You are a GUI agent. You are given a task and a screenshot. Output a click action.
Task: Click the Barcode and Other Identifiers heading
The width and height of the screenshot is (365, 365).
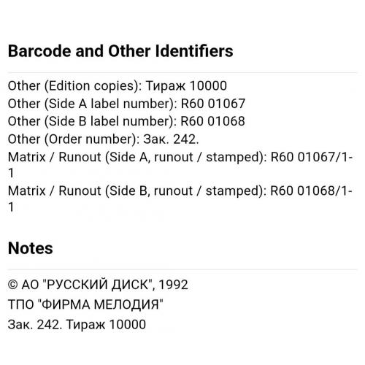(x=120, y=51)
